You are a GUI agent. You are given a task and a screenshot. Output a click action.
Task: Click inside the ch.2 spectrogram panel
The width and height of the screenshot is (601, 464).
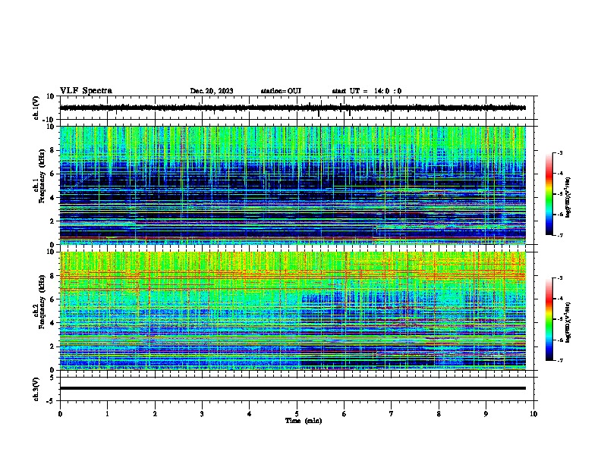point(293,311)
